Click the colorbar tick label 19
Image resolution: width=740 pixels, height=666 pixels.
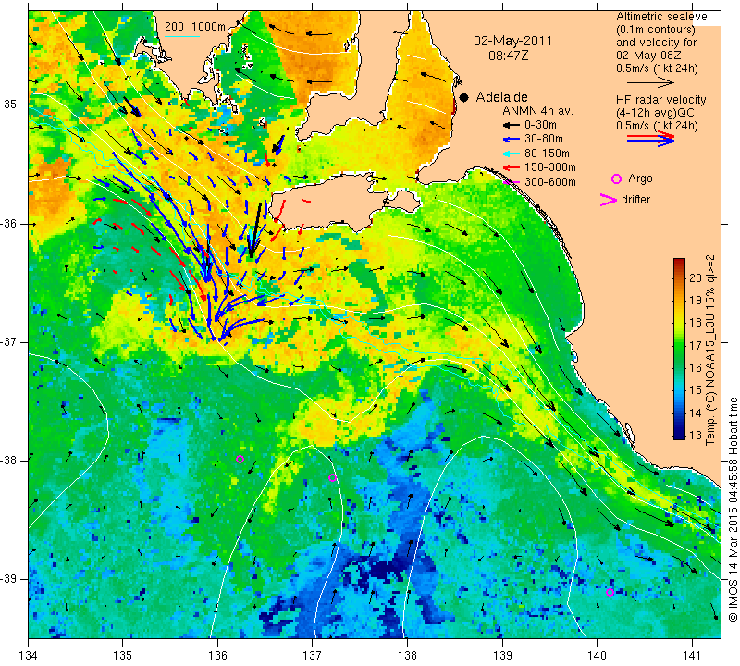696,301
